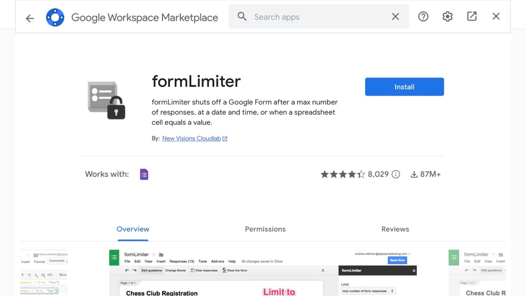Switch to the Reviews tab
Viewport: 526px width, 296px height.
coord(395,229)
